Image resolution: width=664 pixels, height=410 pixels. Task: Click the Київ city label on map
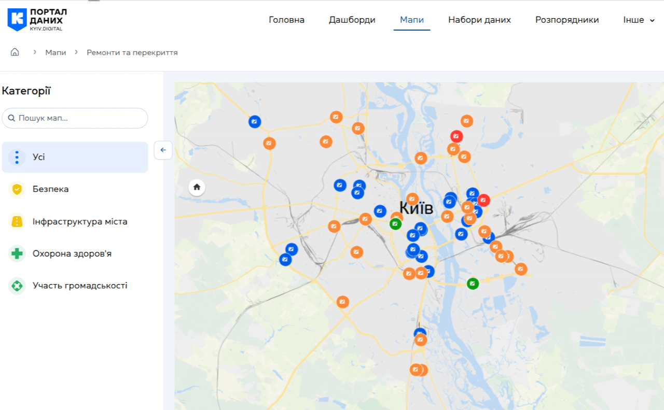pyautogui.click(x=417, y=208)
